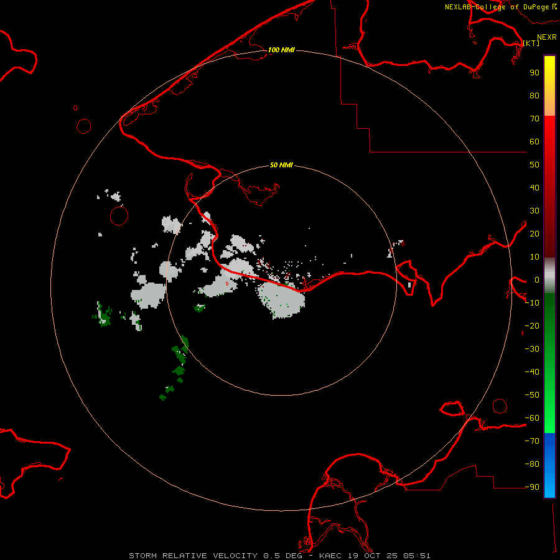The height and width of the screenshot is (560, 560).
Task: Click the 80 value on the velocity scale
Action: [x=534, y=96]
